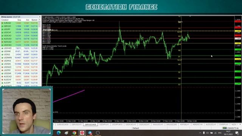Screen dimensions: 242x136
Task: Click the Market Watch scroll-up arrow
Action: click(x=39, y=20)
